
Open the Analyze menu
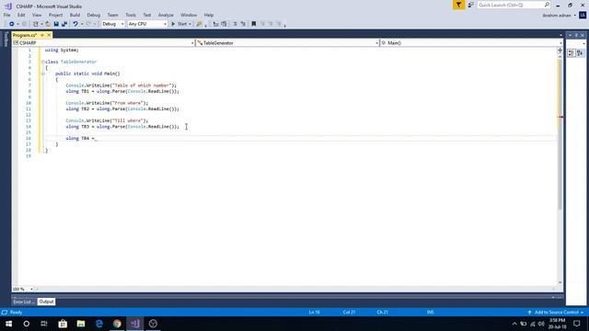coord(166,15)
